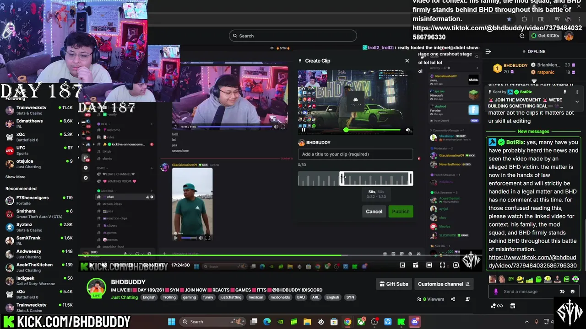Open SamXFrank recommended channel
The image size is (586, 329).
[39, 240]
